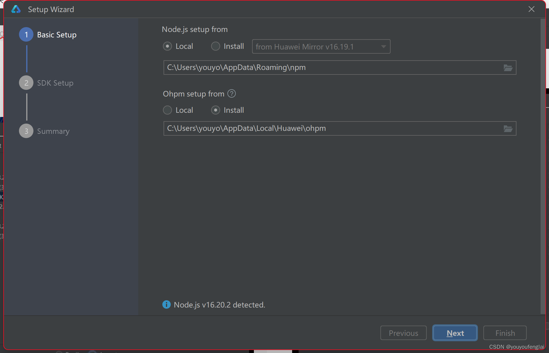Click the 'Ohpm setup from' label
Viewport: 549px width, 353px height.
coord(194,94)
